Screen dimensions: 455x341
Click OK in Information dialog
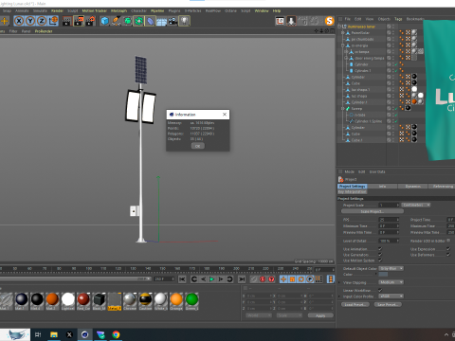(198, 146)
